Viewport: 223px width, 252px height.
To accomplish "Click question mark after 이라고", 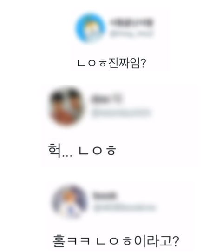I will tap(175, 241).
